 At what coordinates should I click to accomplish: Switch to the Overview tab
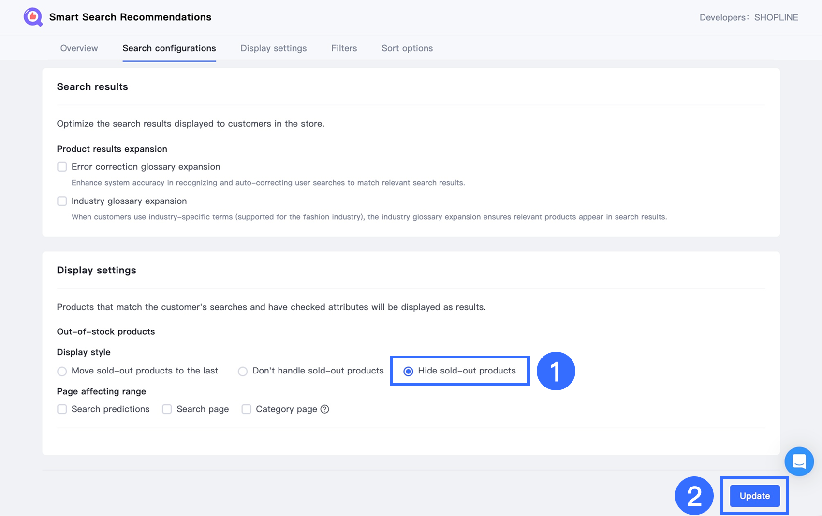pyautogui.click(x=79, y=48)
